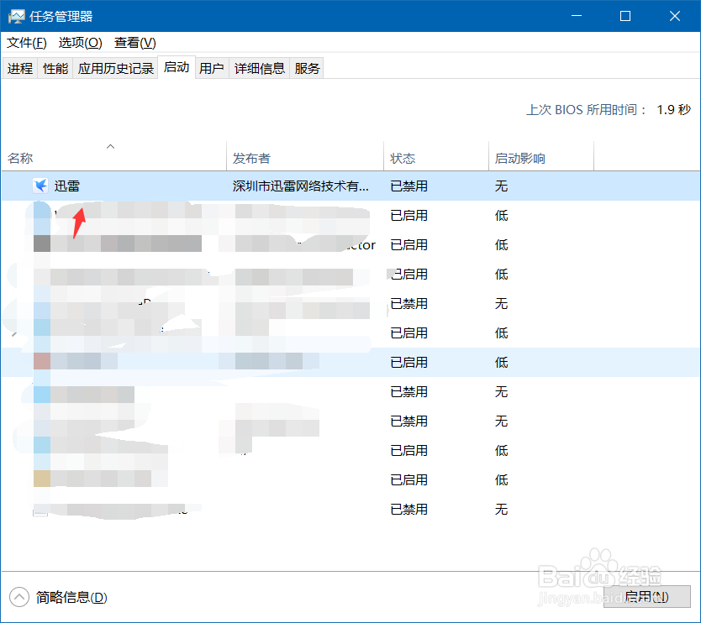Switch to the 性能 tab
The image size is (701, 623).
55,68
